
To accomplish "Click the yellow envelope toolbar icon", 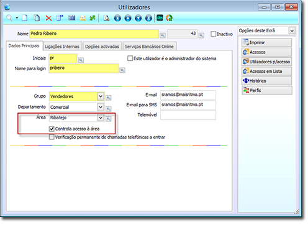I will 83,18.
